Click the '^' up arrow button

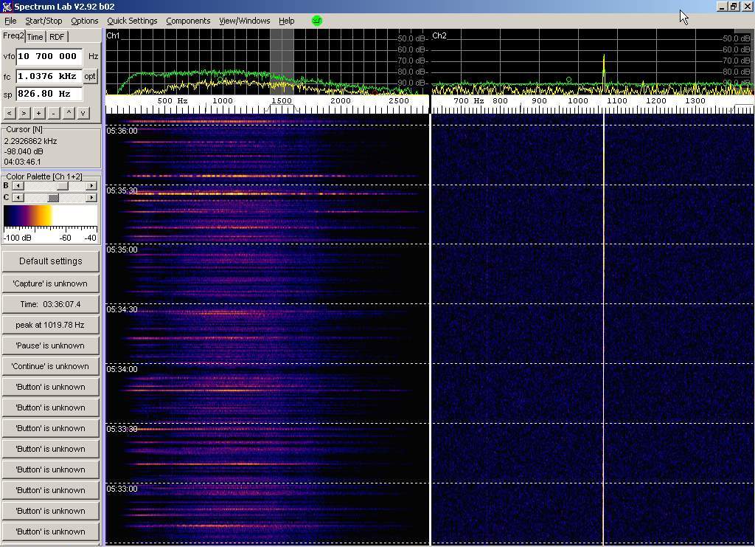coord(69,113)
